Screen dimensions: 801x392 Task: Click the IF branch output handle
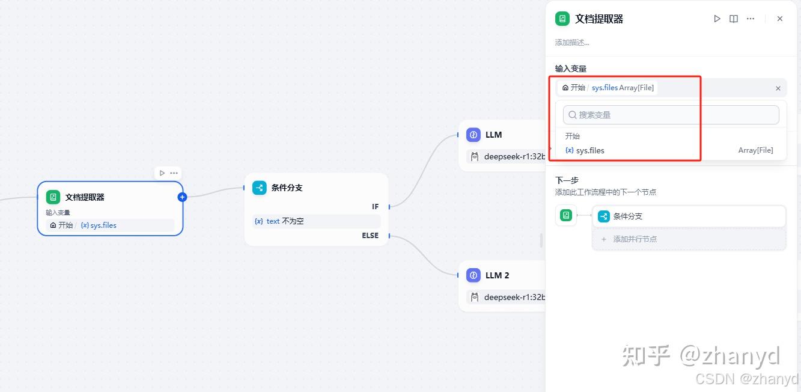pos(389,207)
